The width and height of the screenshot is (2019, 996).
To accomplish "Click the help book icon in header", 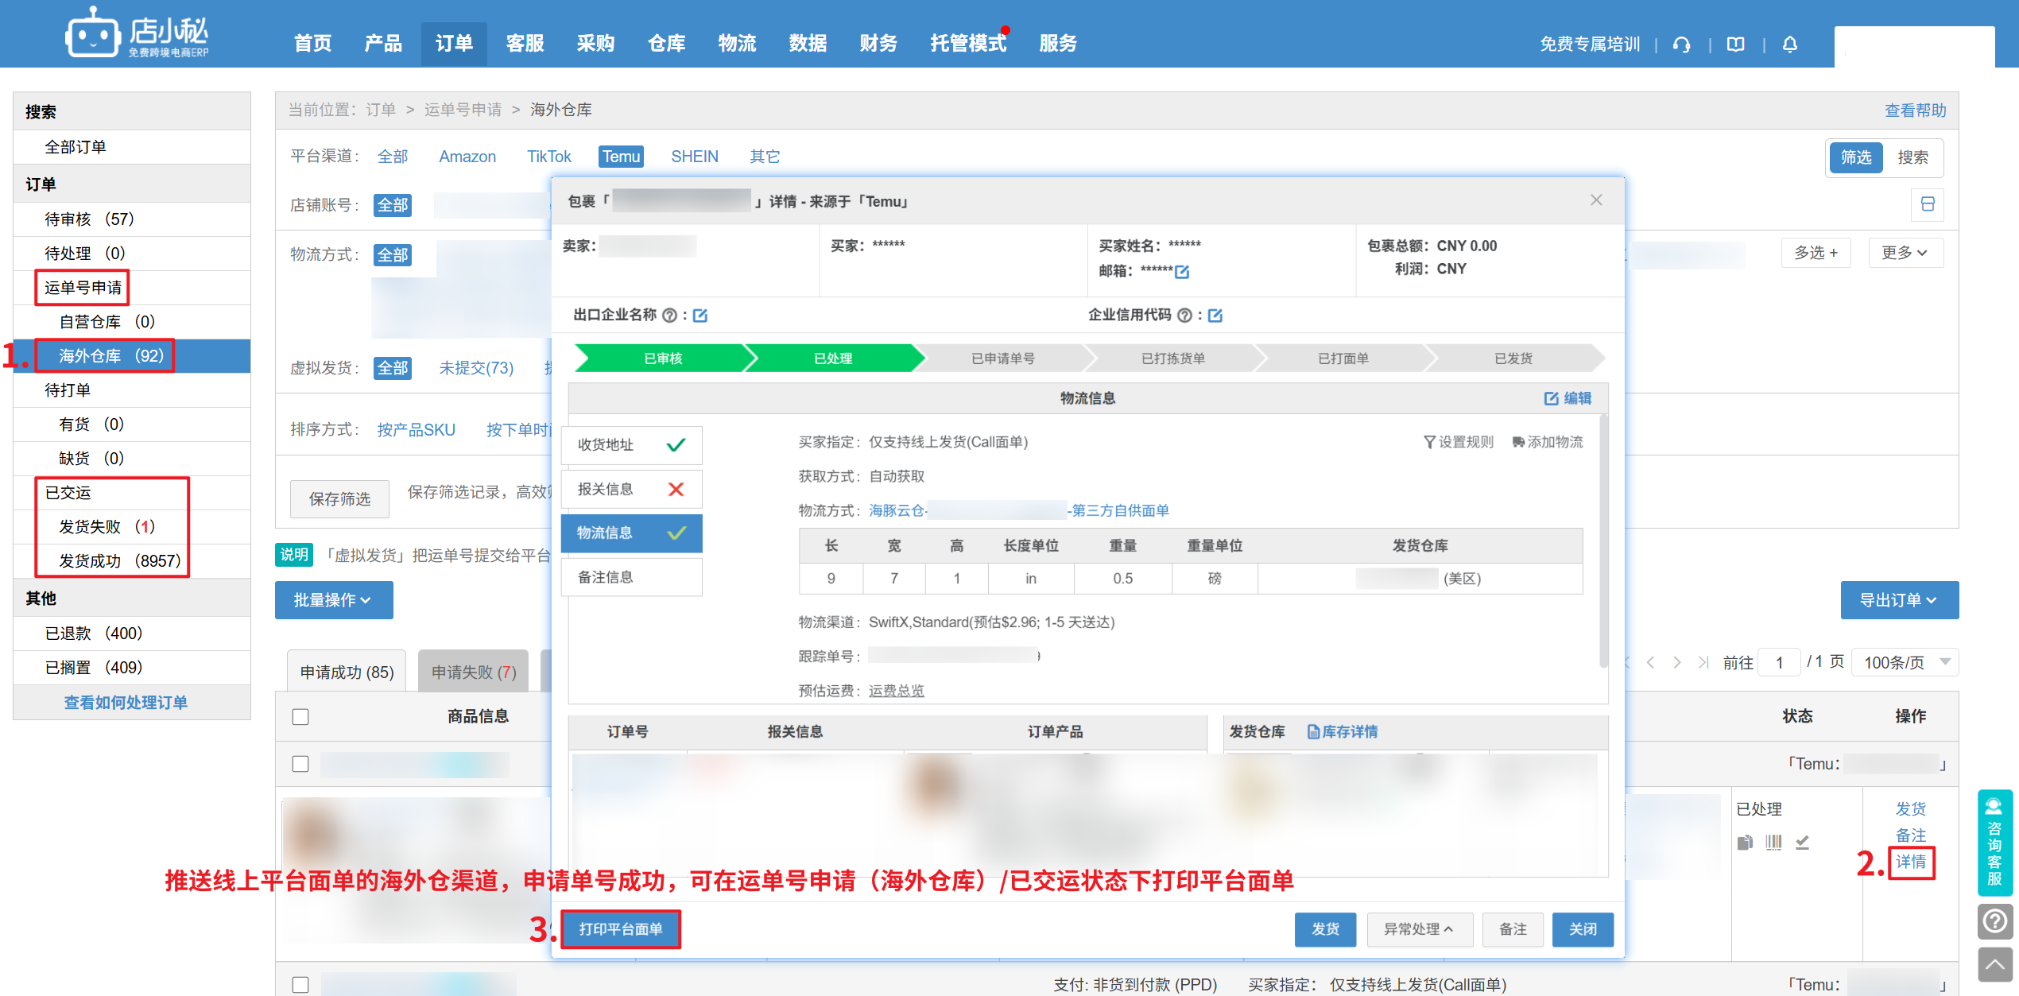I will tap(1735, 45).
